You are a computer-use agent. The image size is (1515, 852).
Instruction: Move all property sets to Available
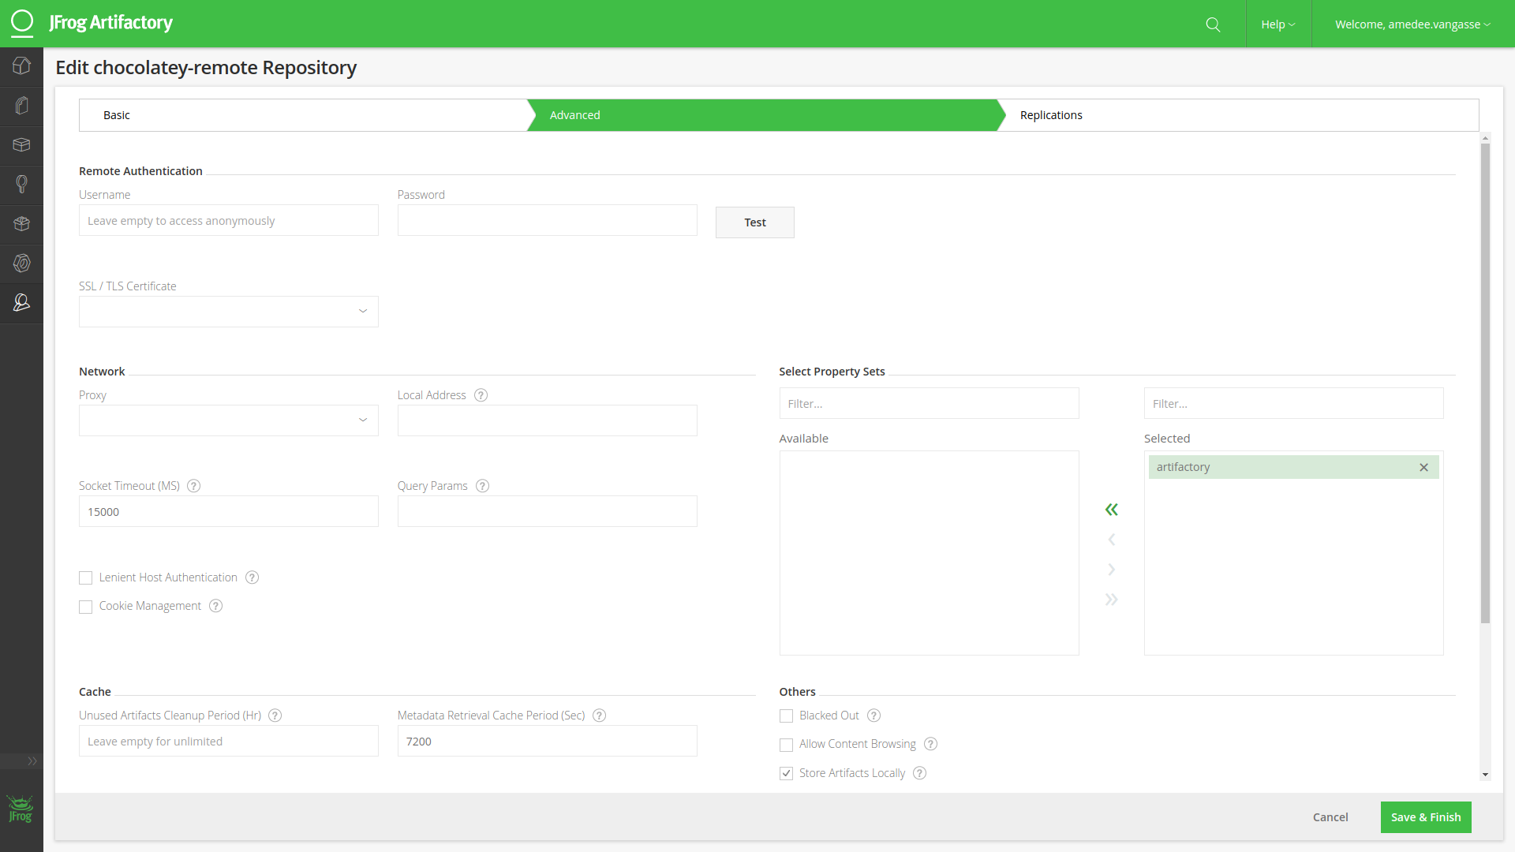coord(1111,510)
